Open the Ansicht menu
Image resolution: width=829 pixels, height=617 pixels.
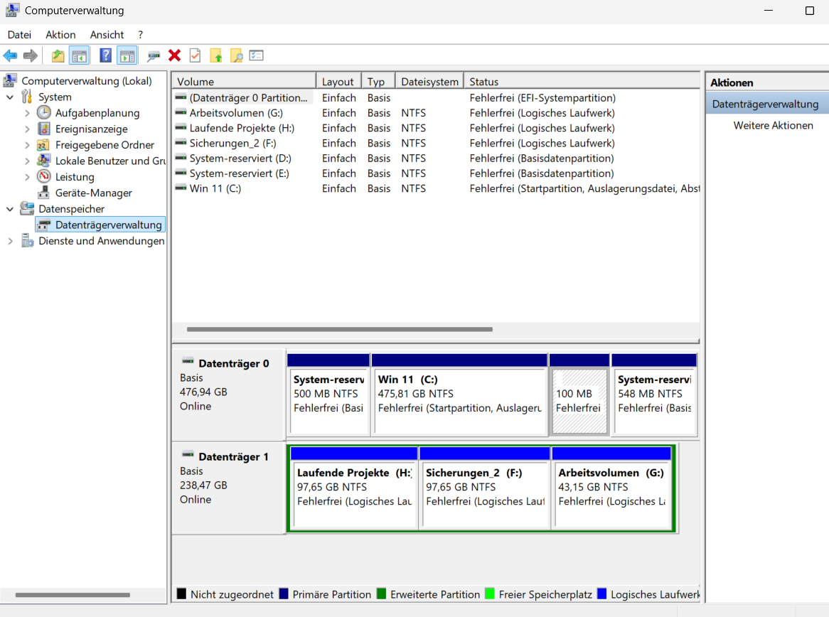tap(107, 34)
